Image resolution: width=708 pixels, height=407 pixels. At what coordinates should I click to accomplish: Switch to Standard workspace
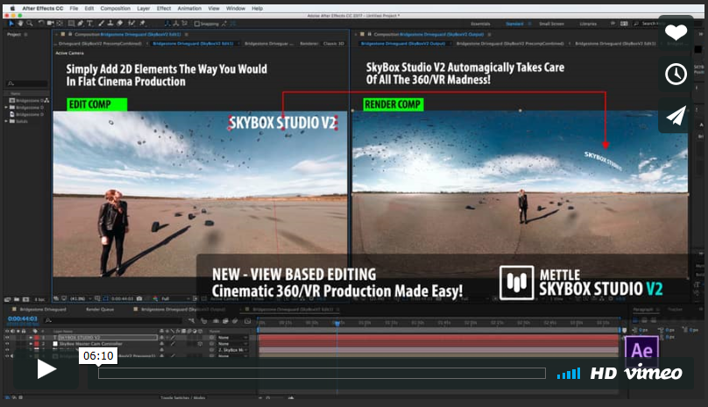[514, 24]
